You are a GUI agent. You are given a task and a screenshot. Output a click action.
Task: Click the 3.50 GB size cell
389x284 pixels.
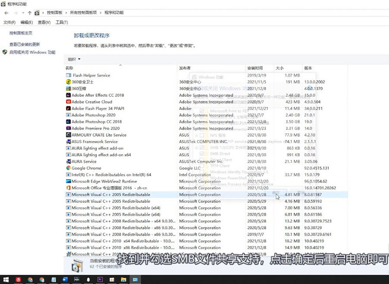tap(293, 122)
